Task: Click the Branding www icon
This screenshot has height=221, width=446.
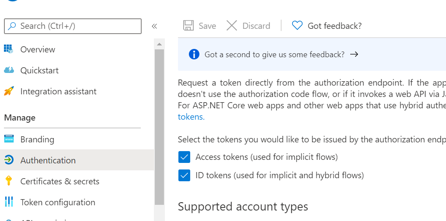Action: tap(9, 139)
